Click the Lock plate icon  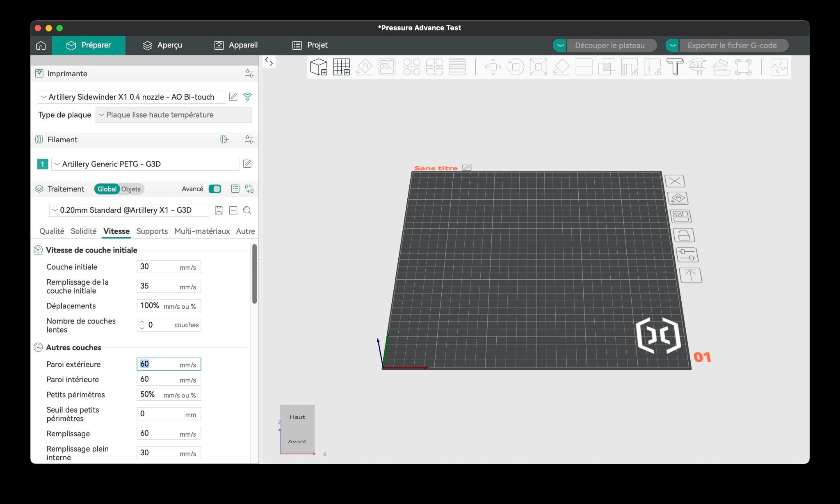(684, 235)
